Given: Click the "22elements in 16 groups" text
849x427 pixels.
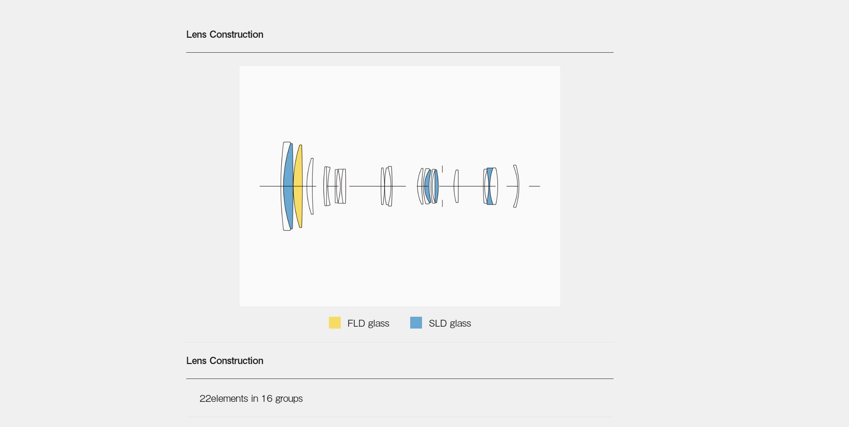Looking at the screenshot, I should point(251,398).
